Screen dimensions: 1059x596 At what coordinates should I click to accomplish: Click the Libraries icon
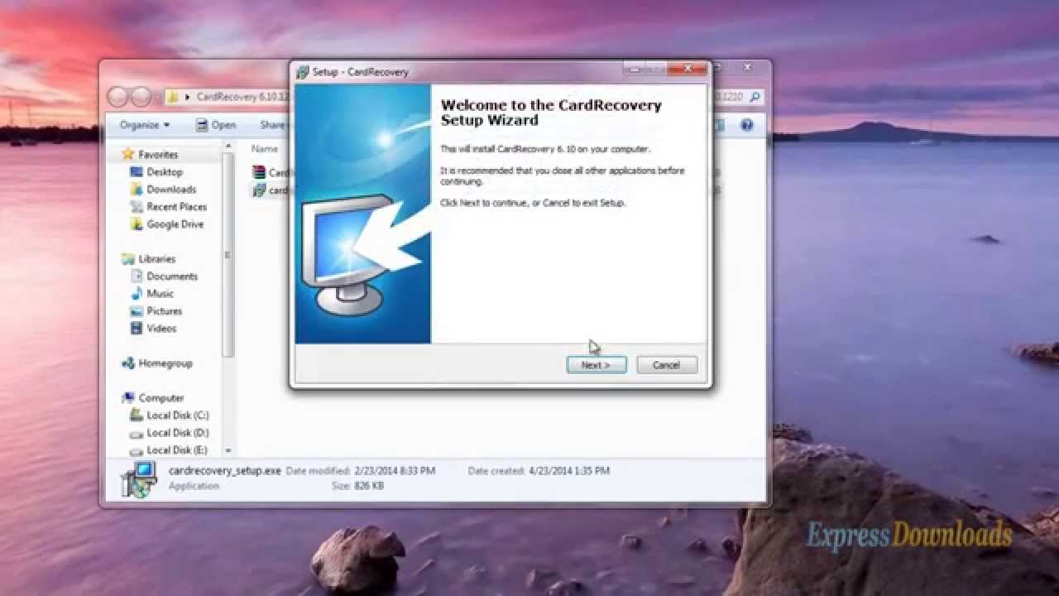point(127,259)
